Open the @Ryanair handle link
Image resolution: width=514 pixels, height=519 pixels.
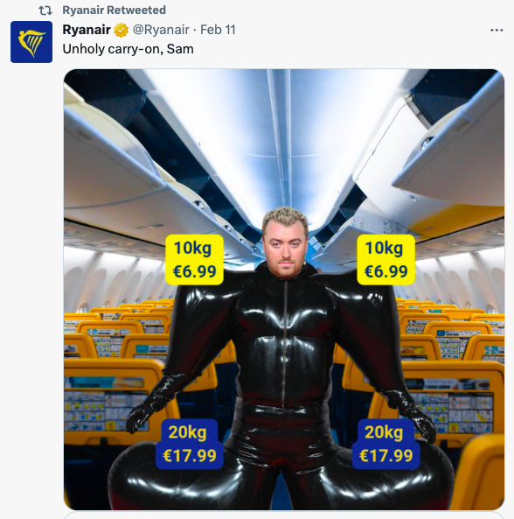(x=161, y=30)
